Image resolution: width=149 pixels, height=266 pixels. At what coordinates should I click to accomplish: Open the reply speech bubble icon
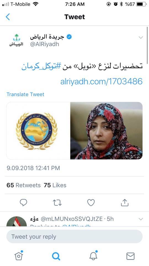(x=23, y=202)
